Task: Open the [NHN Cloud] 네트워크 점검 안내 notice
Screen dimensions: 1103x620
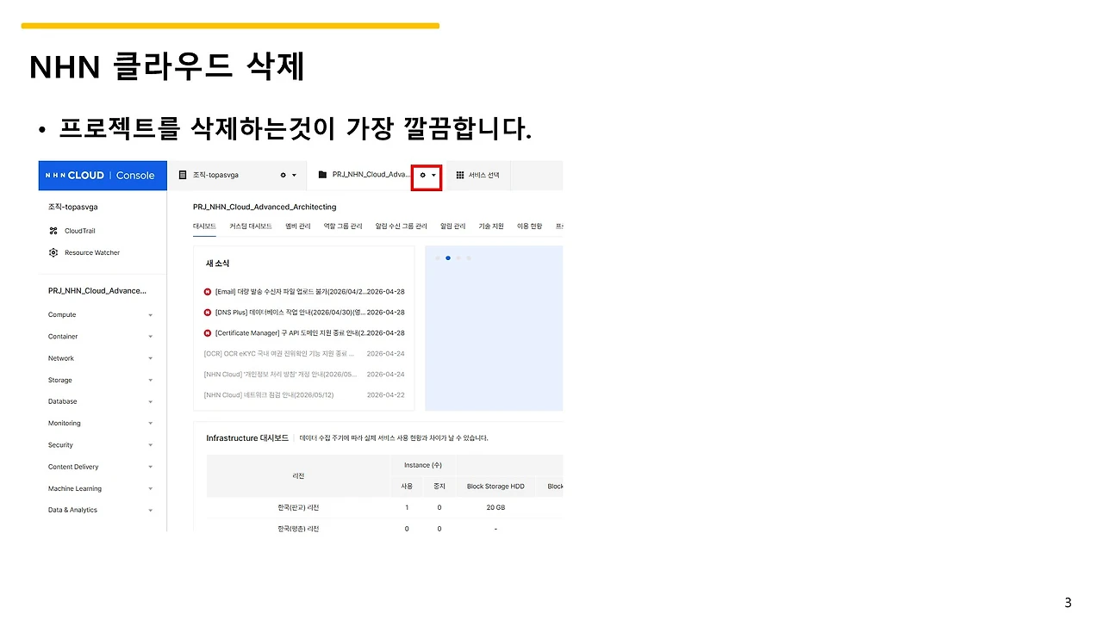Action: coord(269,395)
